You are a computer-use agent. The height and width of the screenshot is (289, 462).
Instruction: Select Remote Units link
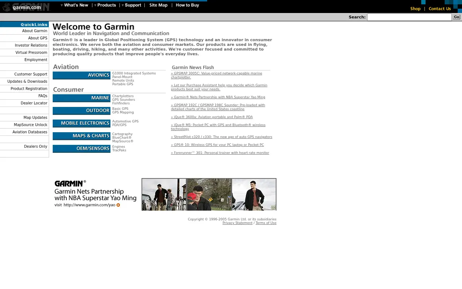[x=123, y=81]
